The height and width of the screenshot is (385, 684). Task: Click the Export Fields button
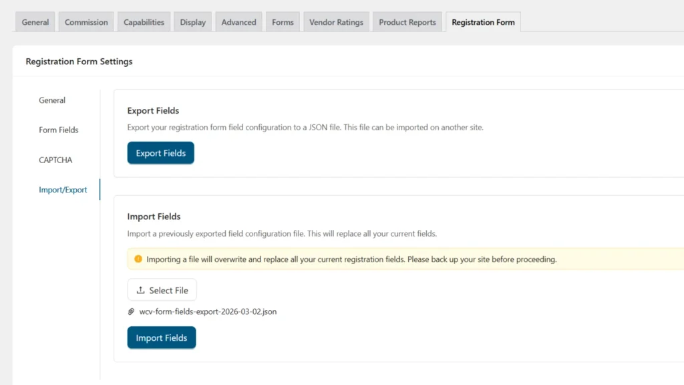click(160, 152)
